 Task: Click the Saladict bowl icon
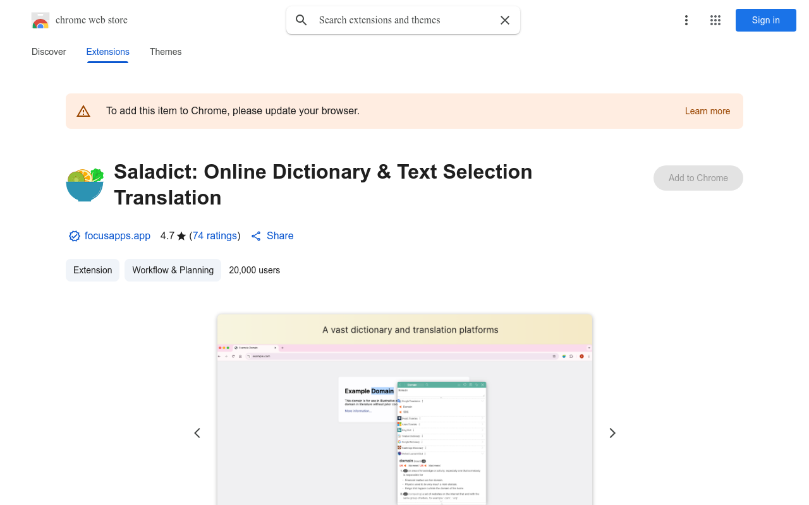[x=85, y=184]
